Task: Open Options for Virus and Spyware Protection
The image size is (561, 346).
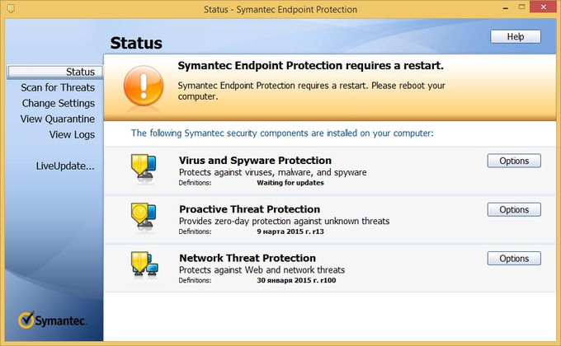Action: tap(514, 161)
